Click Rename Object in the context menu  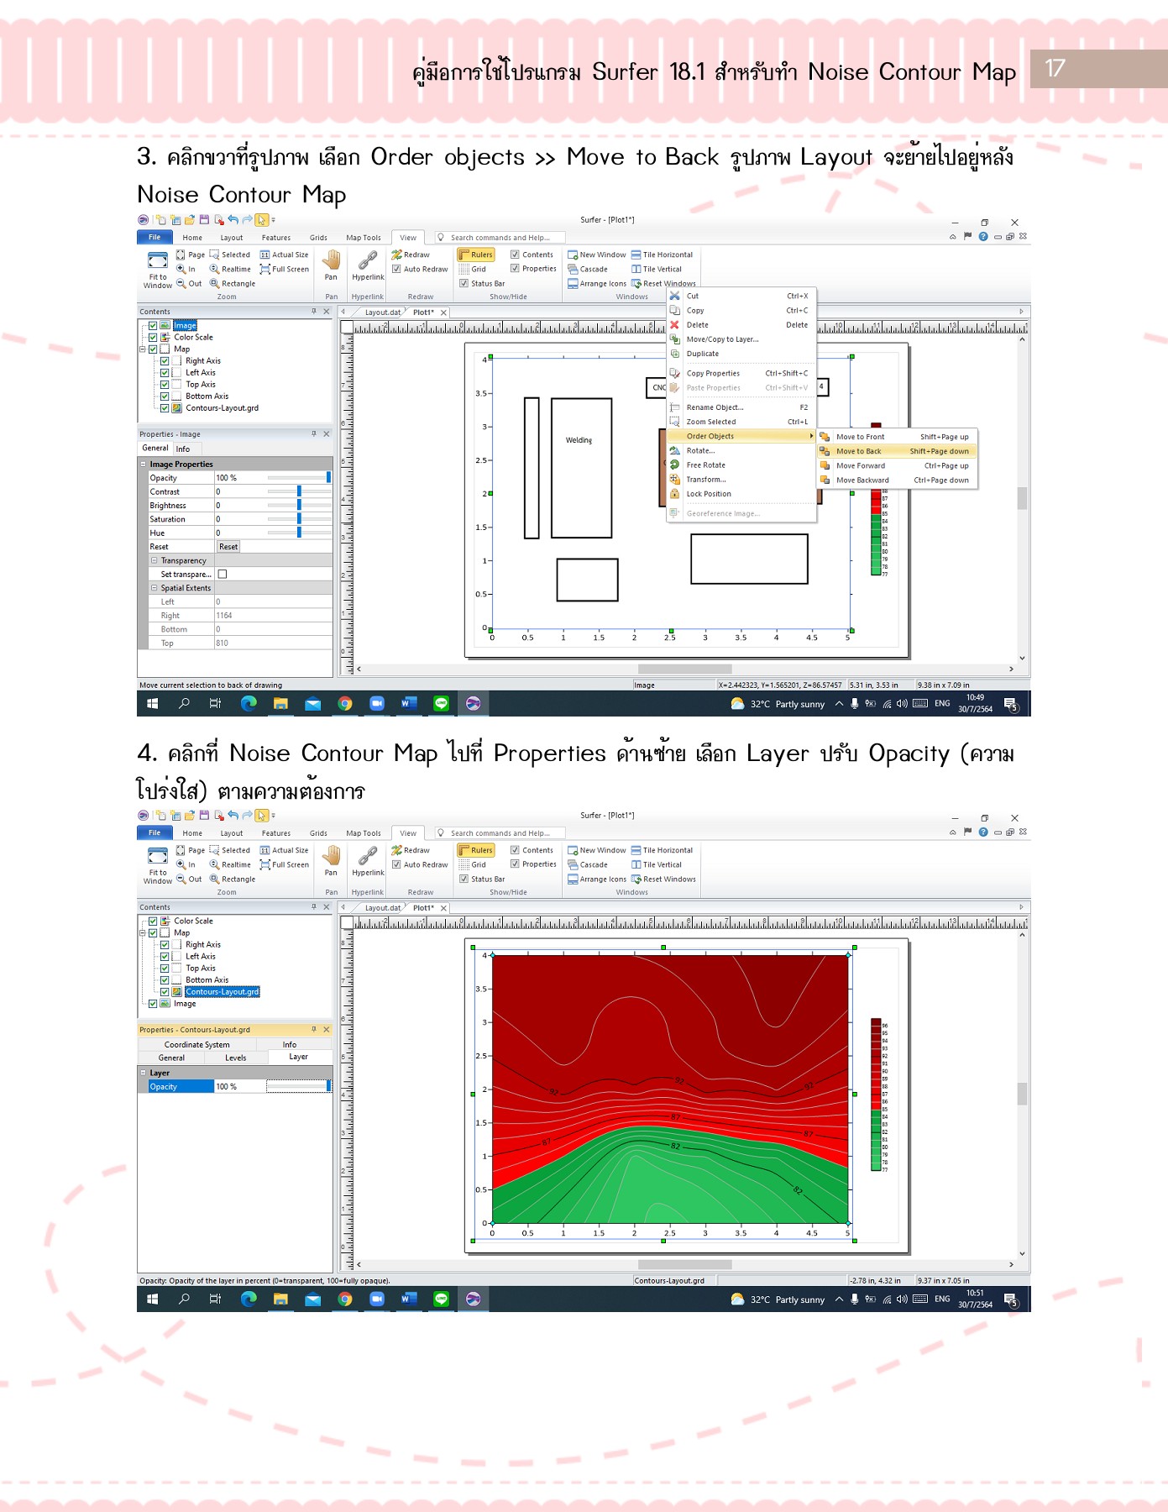pos(715,407)
